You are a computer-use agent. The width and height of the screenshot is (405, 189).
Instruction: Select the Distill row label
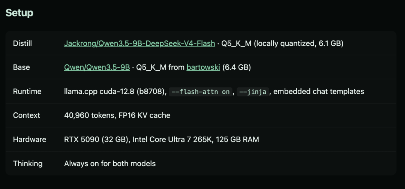pyautogui.click(x=22, y=43)
